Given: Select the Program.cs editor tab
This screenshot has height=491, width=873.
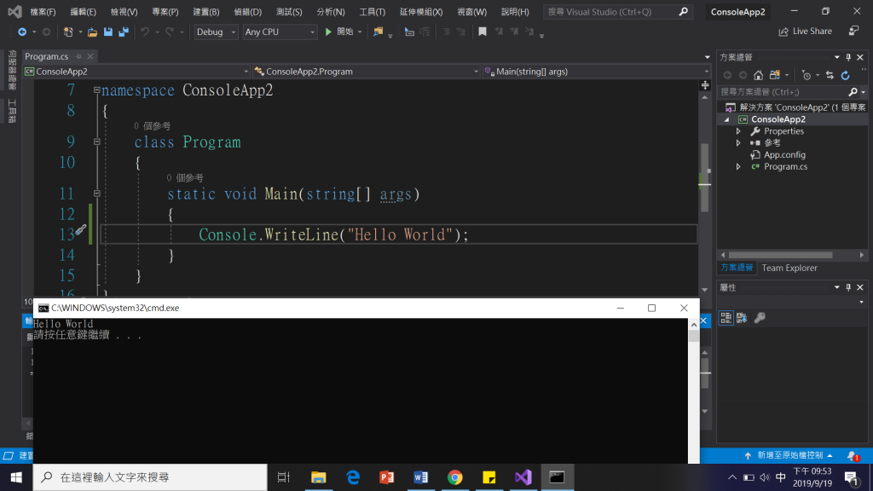Looking at the screenshot, I should click(x=46, y=56).
